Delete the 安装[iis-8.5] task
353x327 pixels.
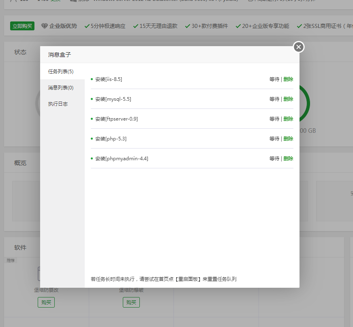click(288, 79)
